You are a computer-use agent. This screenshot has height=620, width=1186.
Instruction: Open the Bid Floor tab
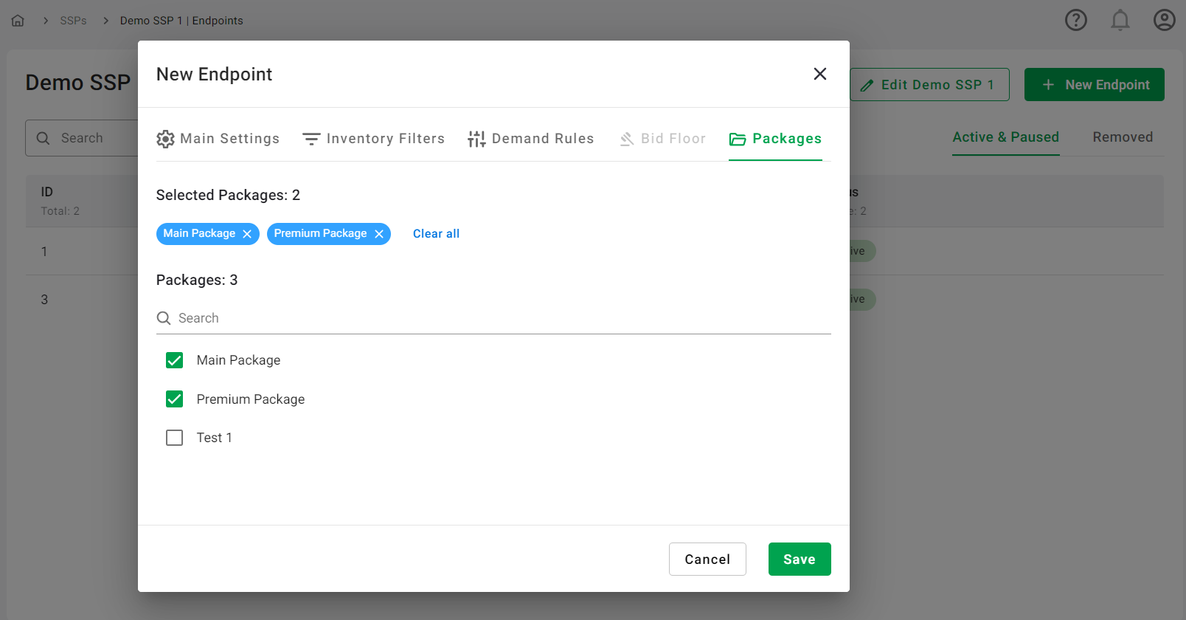point(662,139)
